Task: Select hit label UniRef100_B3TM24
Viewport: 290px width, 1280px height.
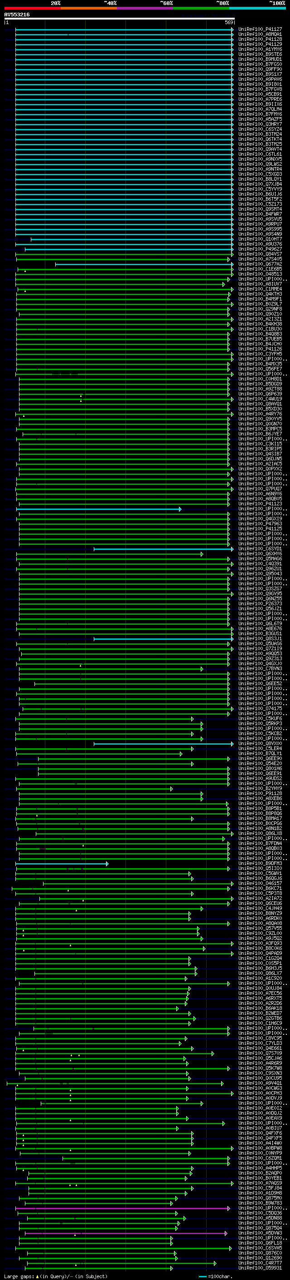Action: pyautogui.click(x=260, y=134)
